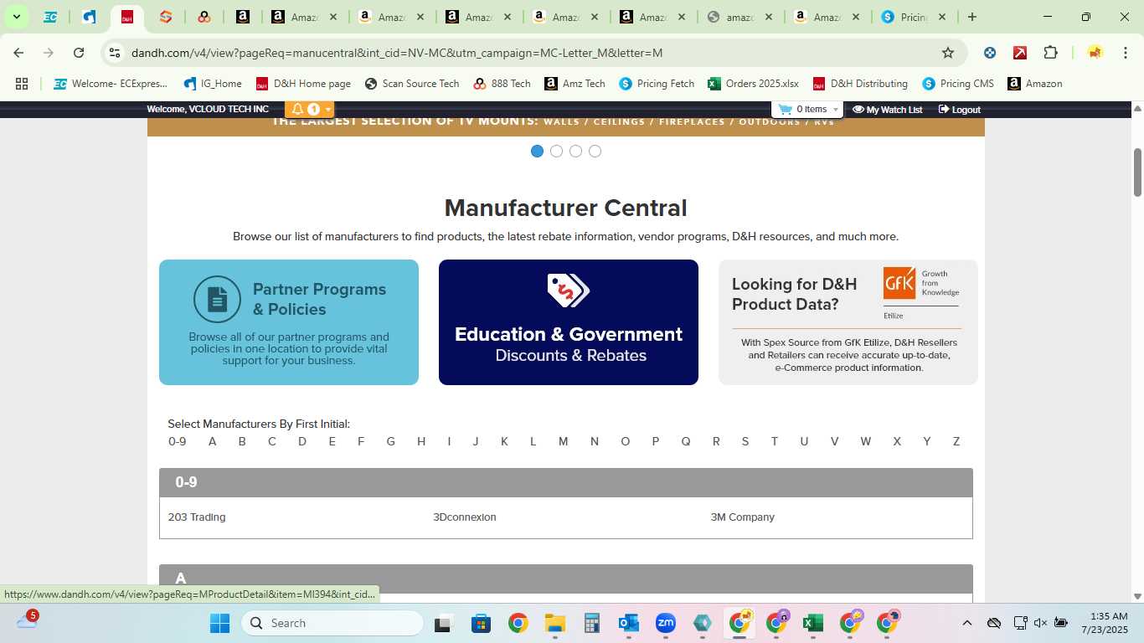Open Welcome- ECExpress bookmark
1144x643 pixels.
(x=111, y=84)
